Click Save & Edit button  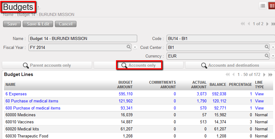pyautogui.click(x=38, y=24)
